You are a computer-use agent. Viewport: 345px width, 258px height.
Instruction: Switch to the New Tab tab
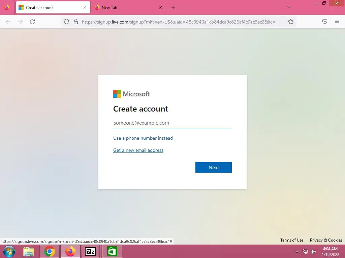[129, 7]
